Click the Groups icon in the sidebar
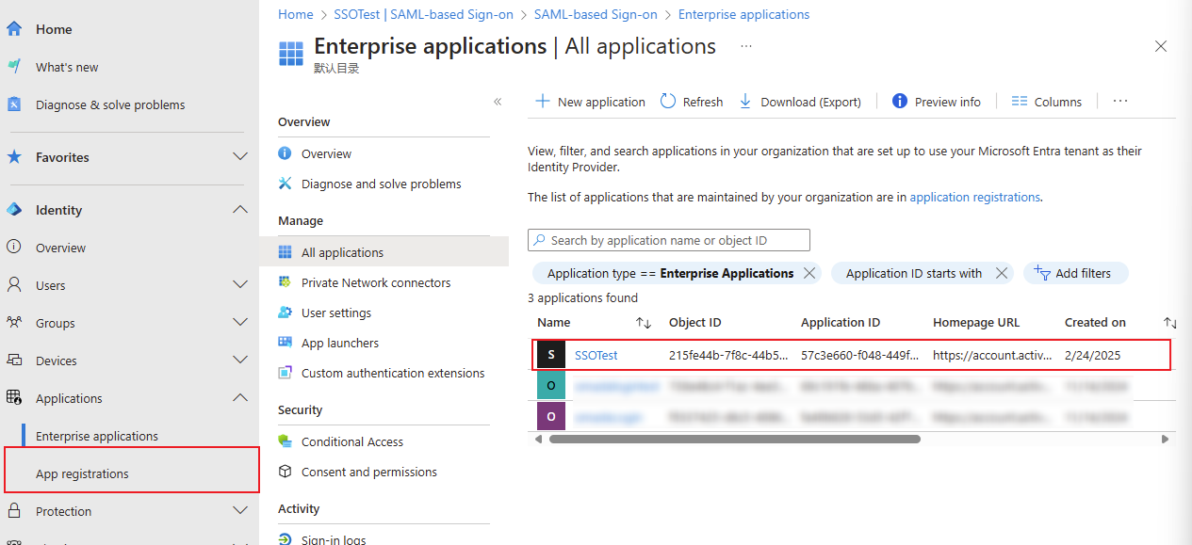 pos(14,323)
